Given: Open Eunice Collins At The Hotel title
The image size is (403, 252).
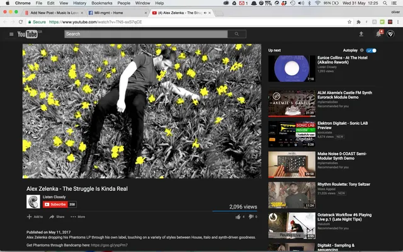Looking at the screenshot, I should tap(343, 60).
